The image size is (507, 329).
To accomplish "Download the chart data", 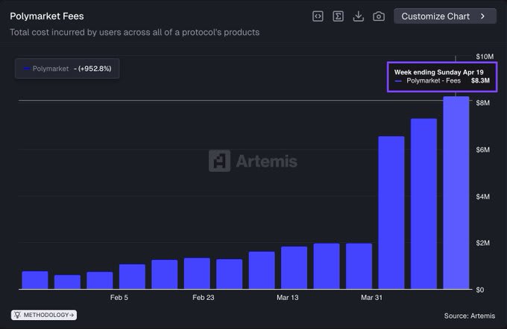I will tap(359, 16).
